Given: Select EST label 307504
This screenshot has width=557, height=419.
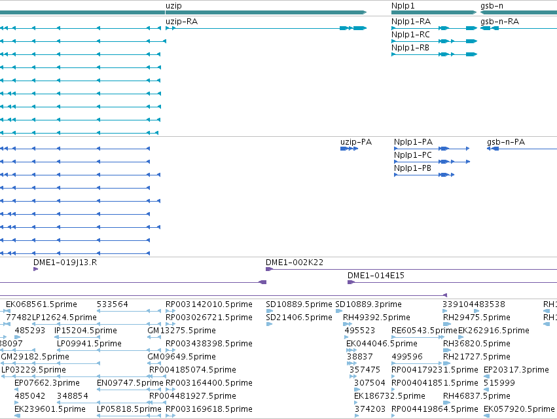Looking at the screenshot, I should [x=369, y=384].
